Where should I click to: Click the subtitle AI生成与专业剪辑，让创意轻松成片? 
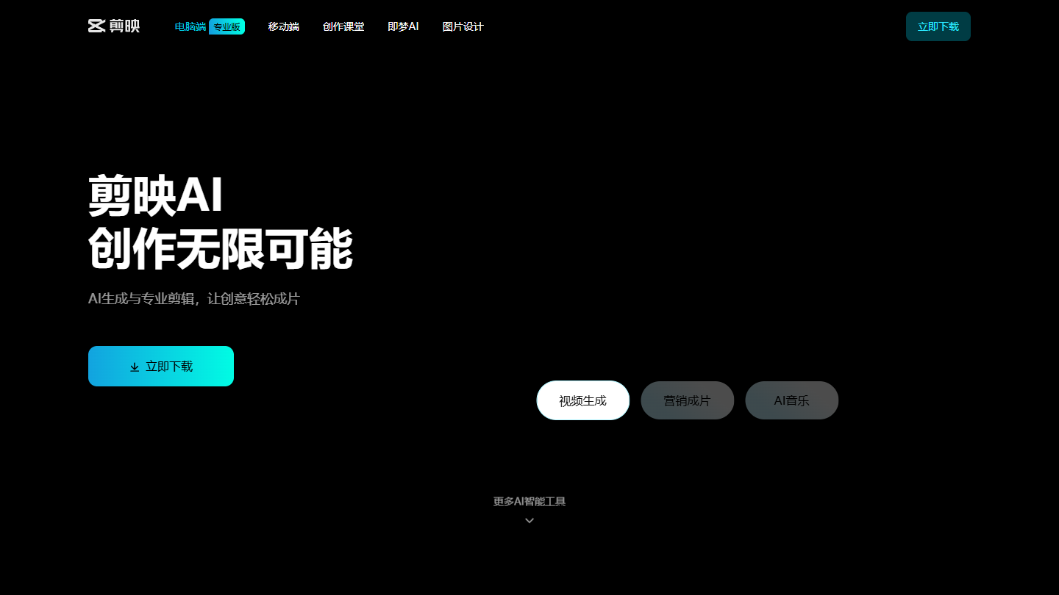click(194, 299)
